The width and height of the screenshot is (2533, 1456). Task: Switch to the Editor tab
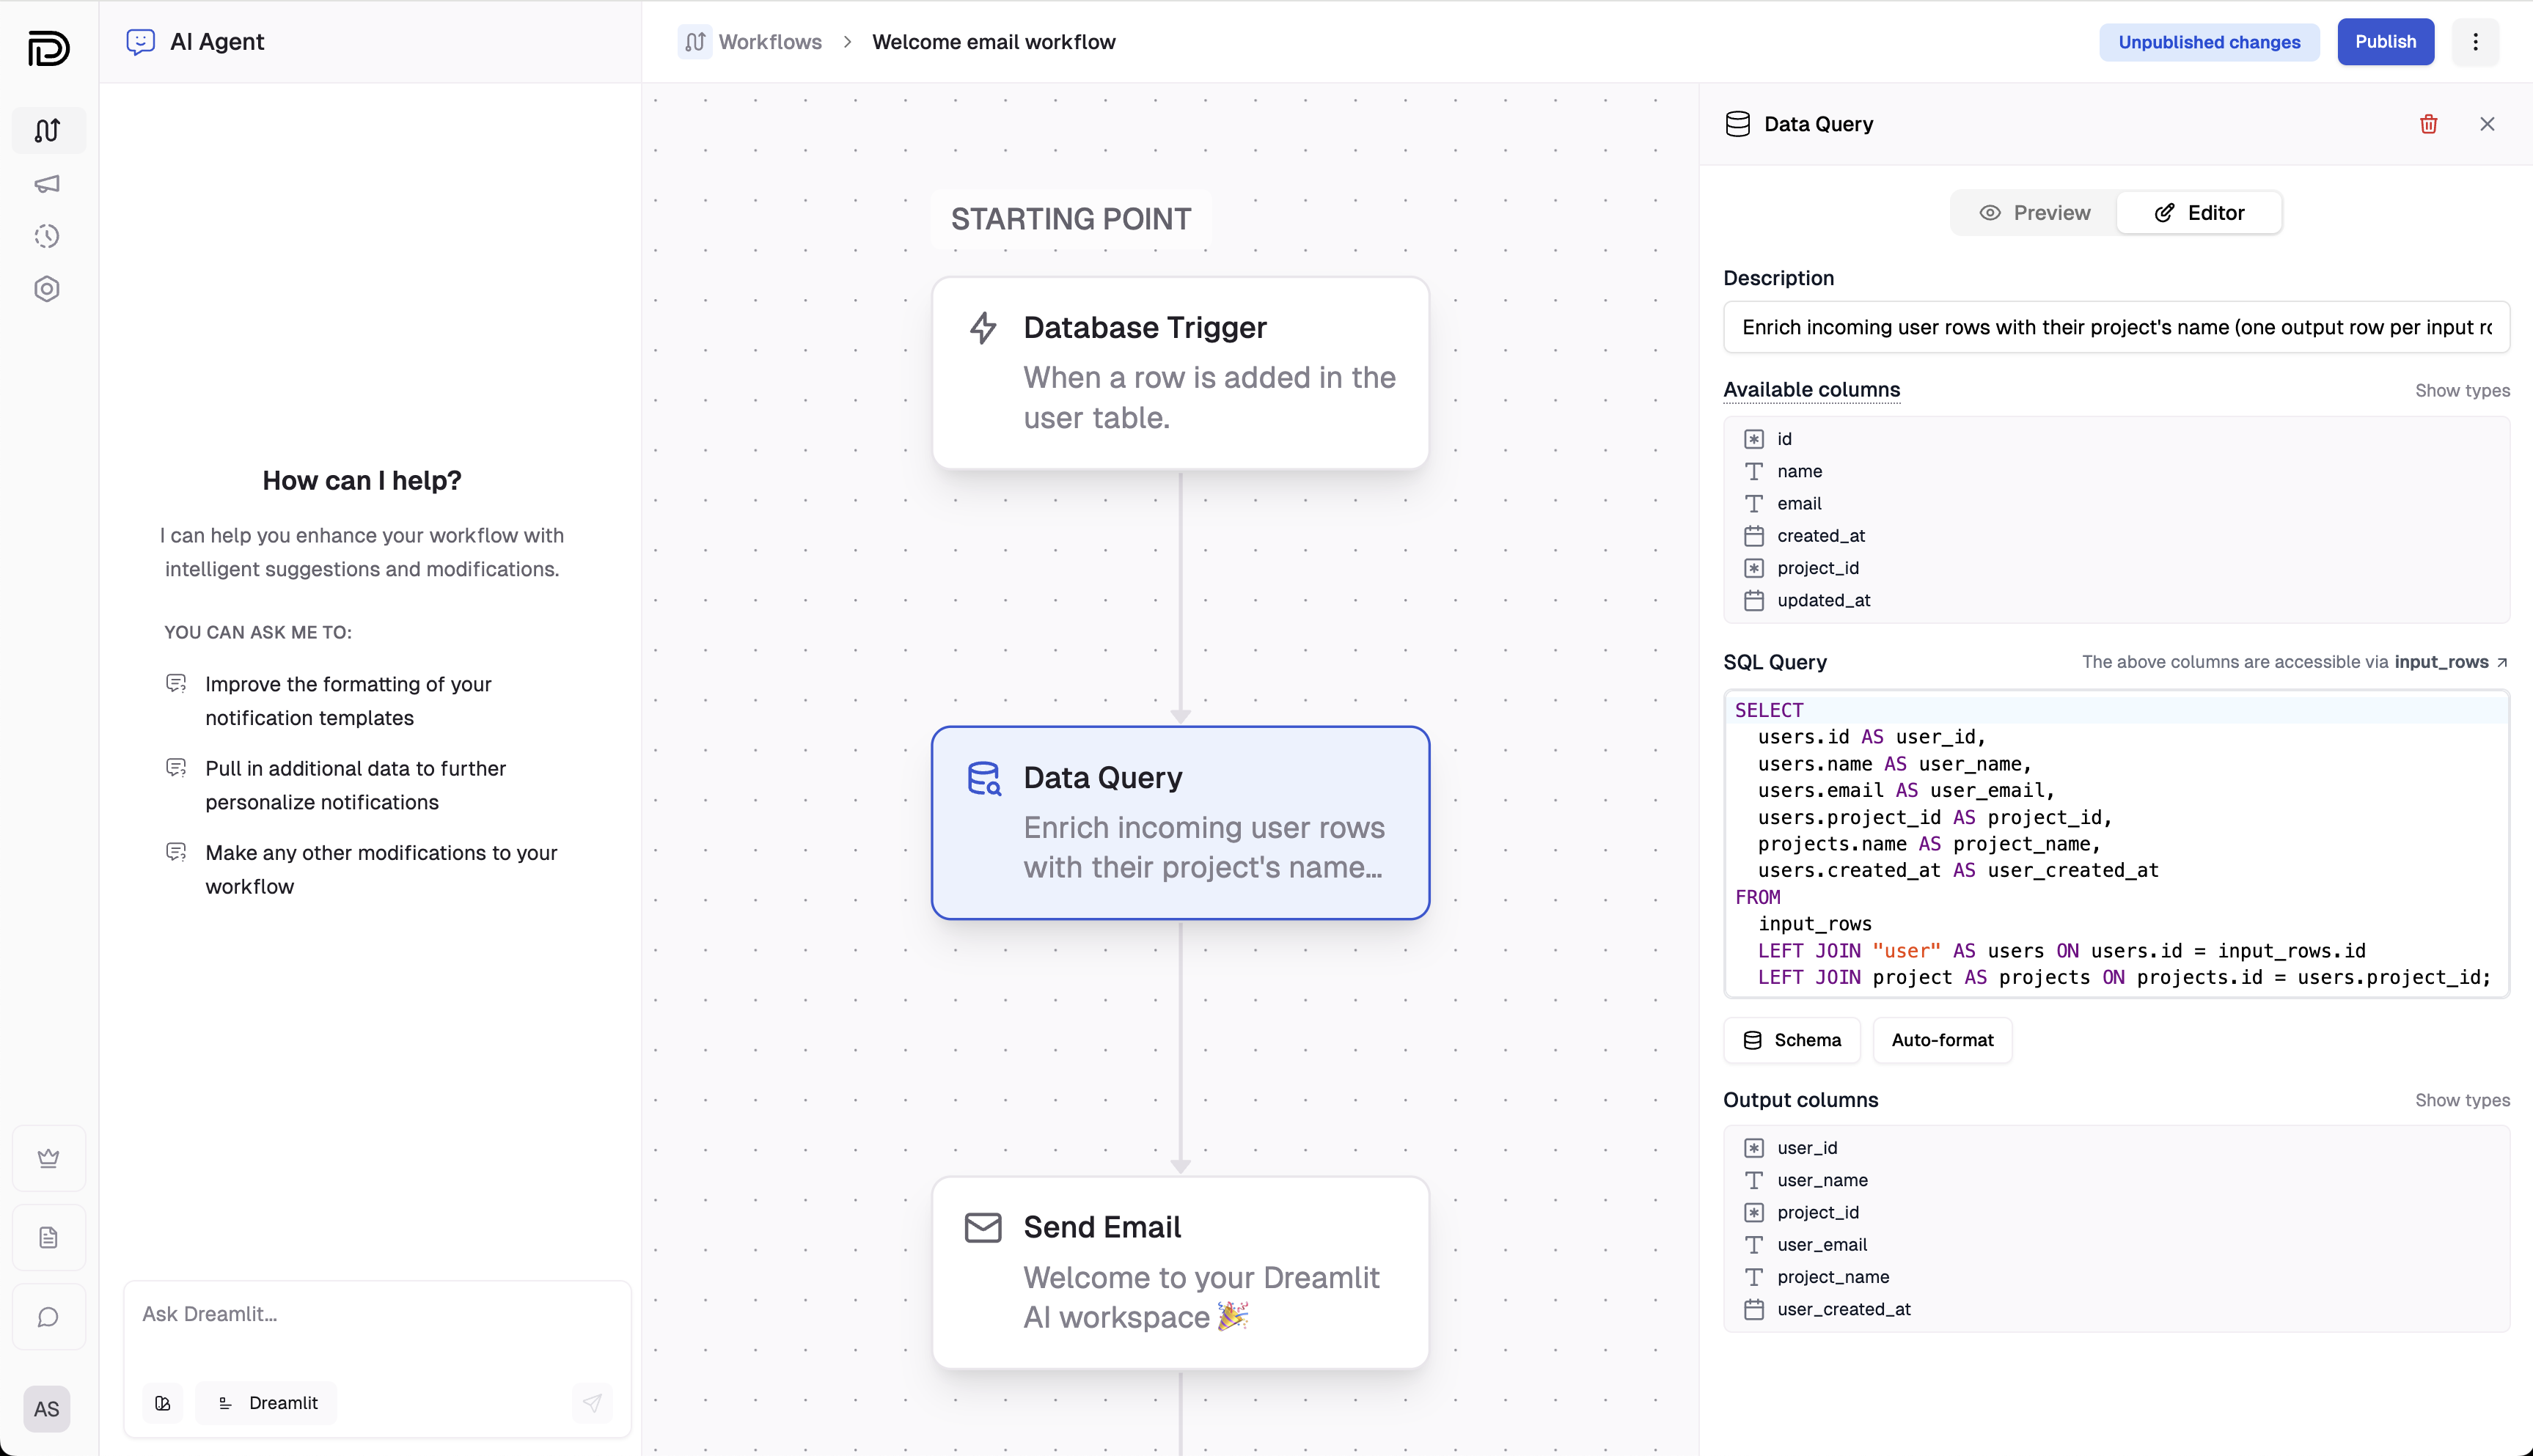[2199, 212]
